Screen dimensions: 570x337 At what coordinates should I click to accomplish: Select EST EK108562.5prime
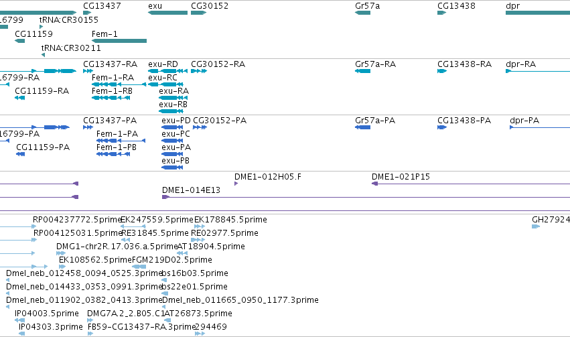coord(95,261)
